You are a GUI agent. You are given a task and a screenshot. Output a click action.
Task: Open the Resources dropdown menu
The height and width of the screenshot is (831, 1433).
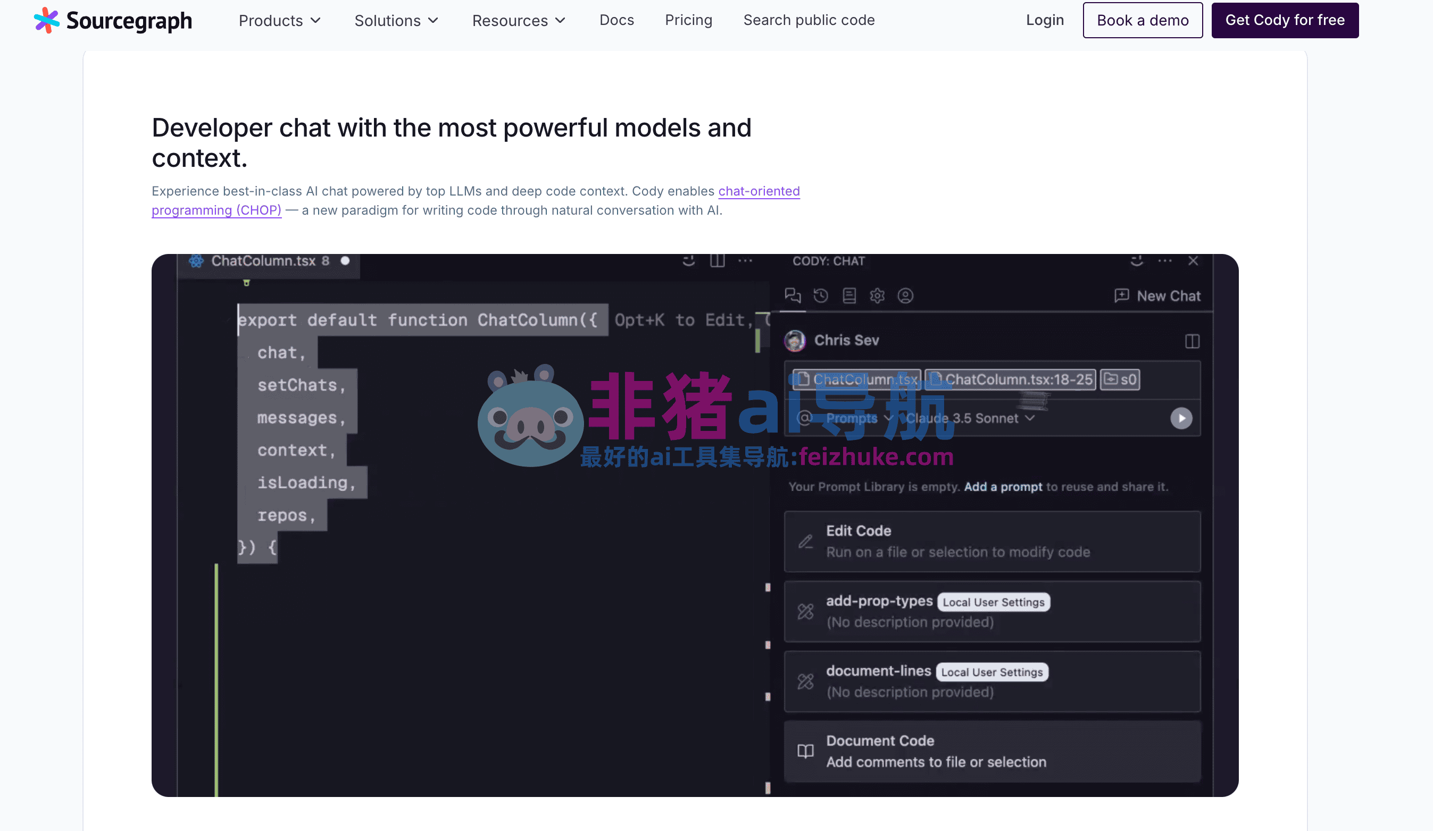(518, 20)
